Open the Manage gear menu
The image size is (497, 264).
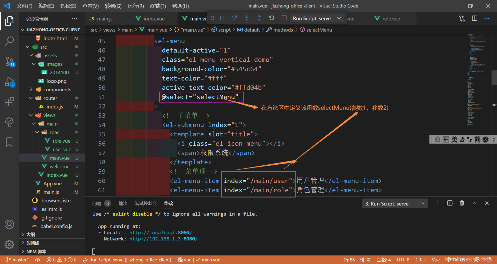pos(9,244)
